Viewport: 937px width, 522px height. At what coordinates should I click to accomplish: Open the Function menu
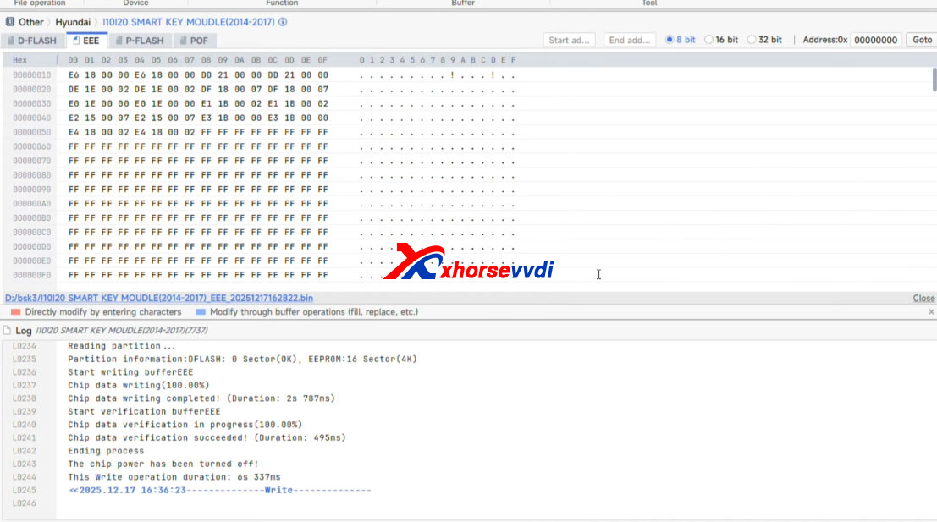(281, 3)
